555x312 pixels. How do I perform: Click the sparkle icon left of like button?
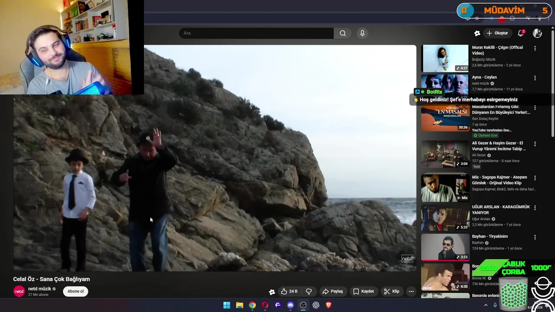pyautogui.click(x=272, y=292)
